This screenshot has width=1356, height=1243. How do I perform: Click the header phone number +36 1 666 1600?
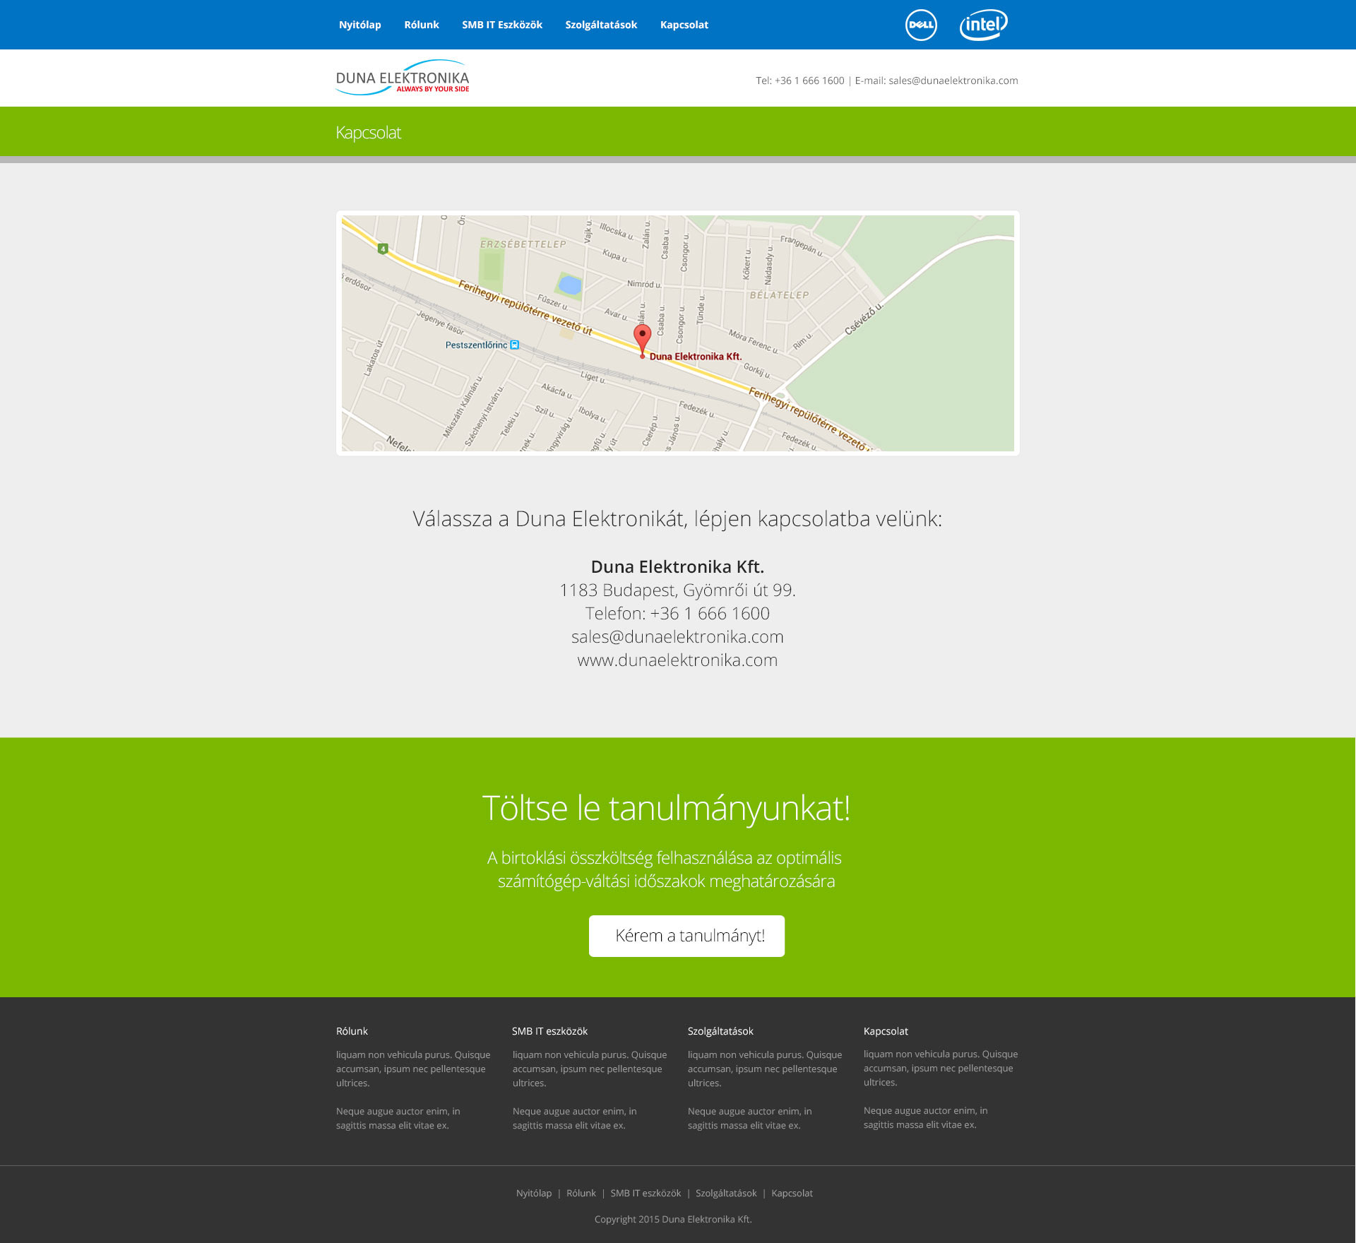(809, 81)
